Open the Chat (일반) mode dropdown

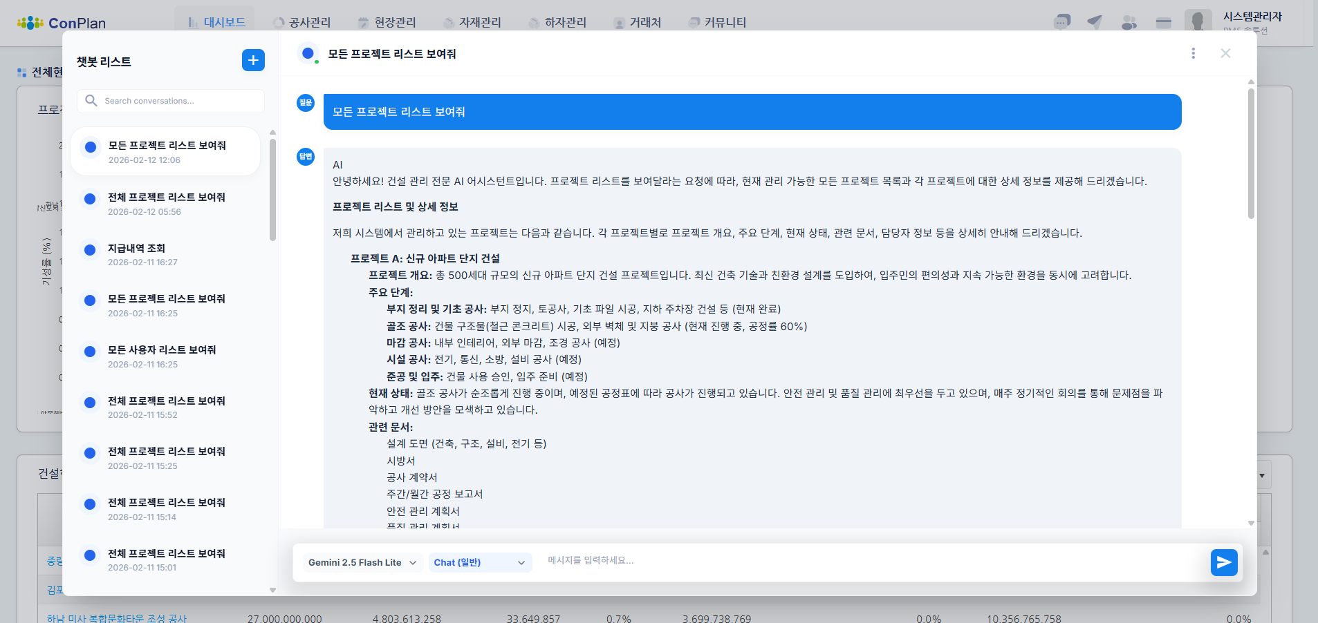(x=479, y=562)
